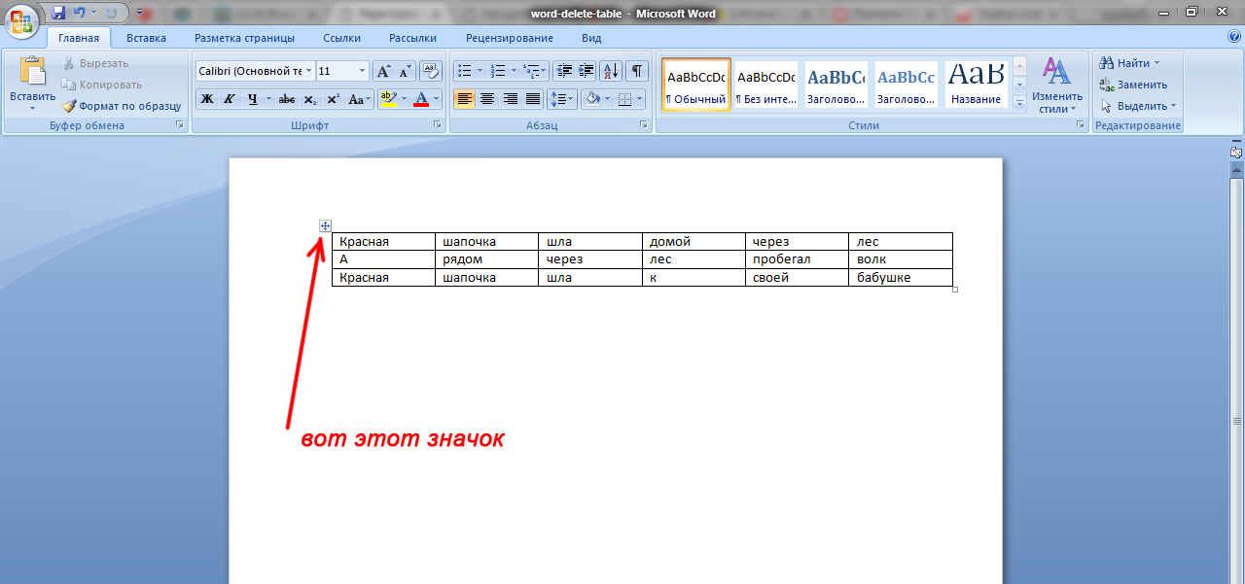Open the Paragraph dialog launcher
This screenshot has height=584, width=1245.
click(x=644, y=125)
